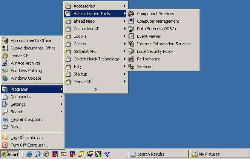The height and width of the screenshot is (159, 250).
Task: Switch to My Pictures taskbar button
Action: coord(220,154)
